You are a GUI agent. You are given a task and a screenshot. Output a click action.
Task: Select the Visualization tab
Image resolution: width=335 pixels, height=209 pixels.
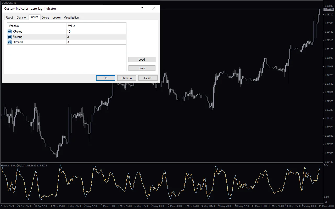point(71,17)
